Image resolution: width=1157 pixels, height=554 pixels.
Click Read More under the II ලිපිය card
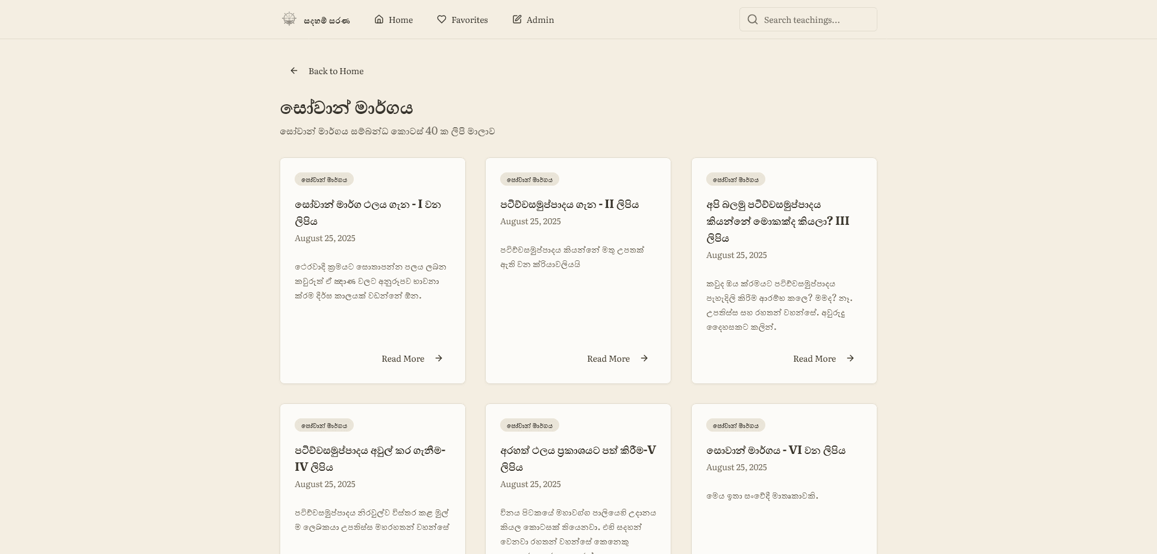pyautogui.click(x=608, y=358)
